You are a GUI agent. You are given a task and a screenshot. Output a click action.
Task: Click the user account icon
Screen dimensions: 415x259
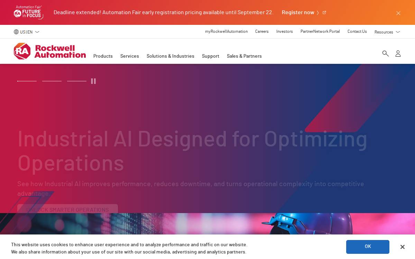click(x=398, y=54)
